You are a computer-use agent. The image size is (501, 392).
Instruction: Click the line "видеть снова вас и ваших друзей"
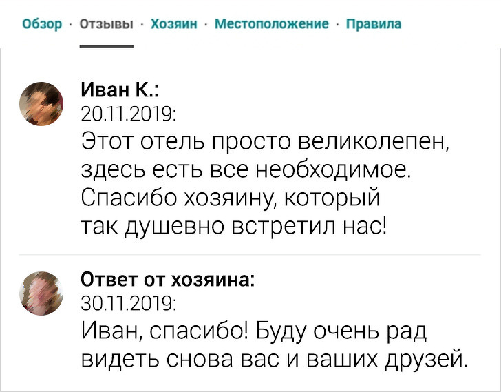click(x=274, y=360)
